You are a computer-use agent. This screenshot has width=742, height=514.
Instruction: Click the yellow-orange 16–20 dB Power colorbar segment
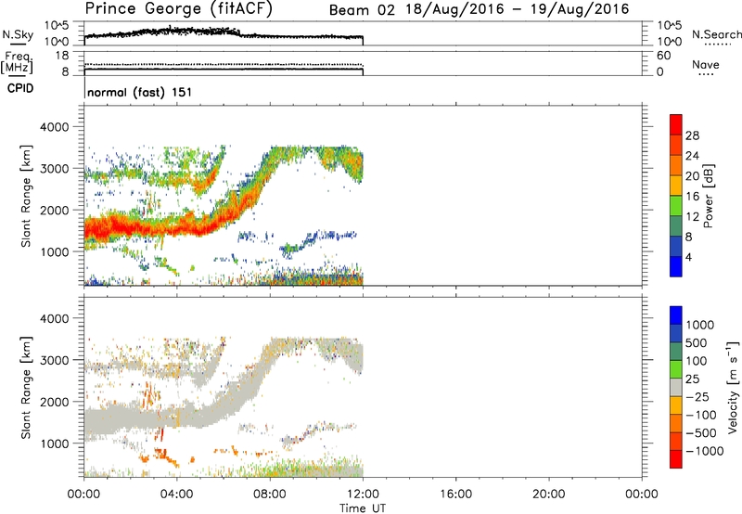[676, 186]
